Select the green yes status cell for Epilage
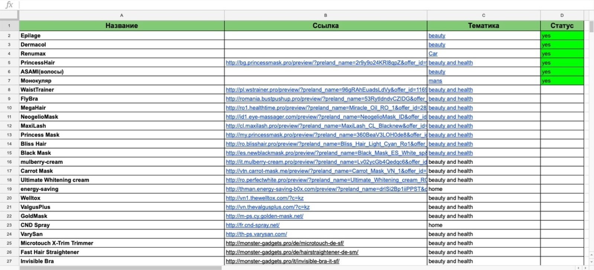This screenshot has height=270, width=594. point(562,36)
